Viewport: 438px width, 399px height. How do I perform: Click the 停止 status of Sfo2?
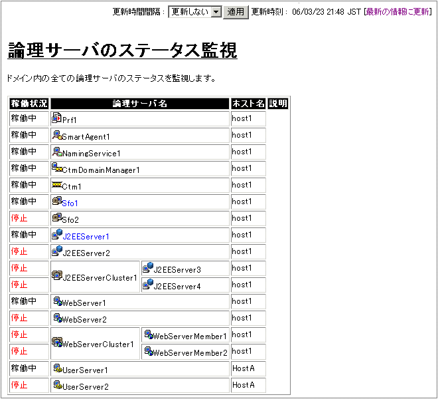(19, 218)
